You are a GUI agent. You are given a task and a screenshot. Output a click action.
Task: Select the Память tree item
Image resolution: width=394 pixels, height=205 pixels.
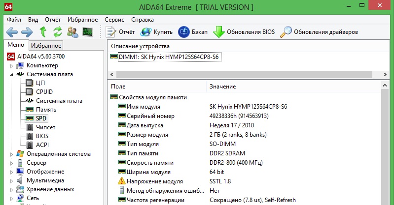[x=46, y=110]
